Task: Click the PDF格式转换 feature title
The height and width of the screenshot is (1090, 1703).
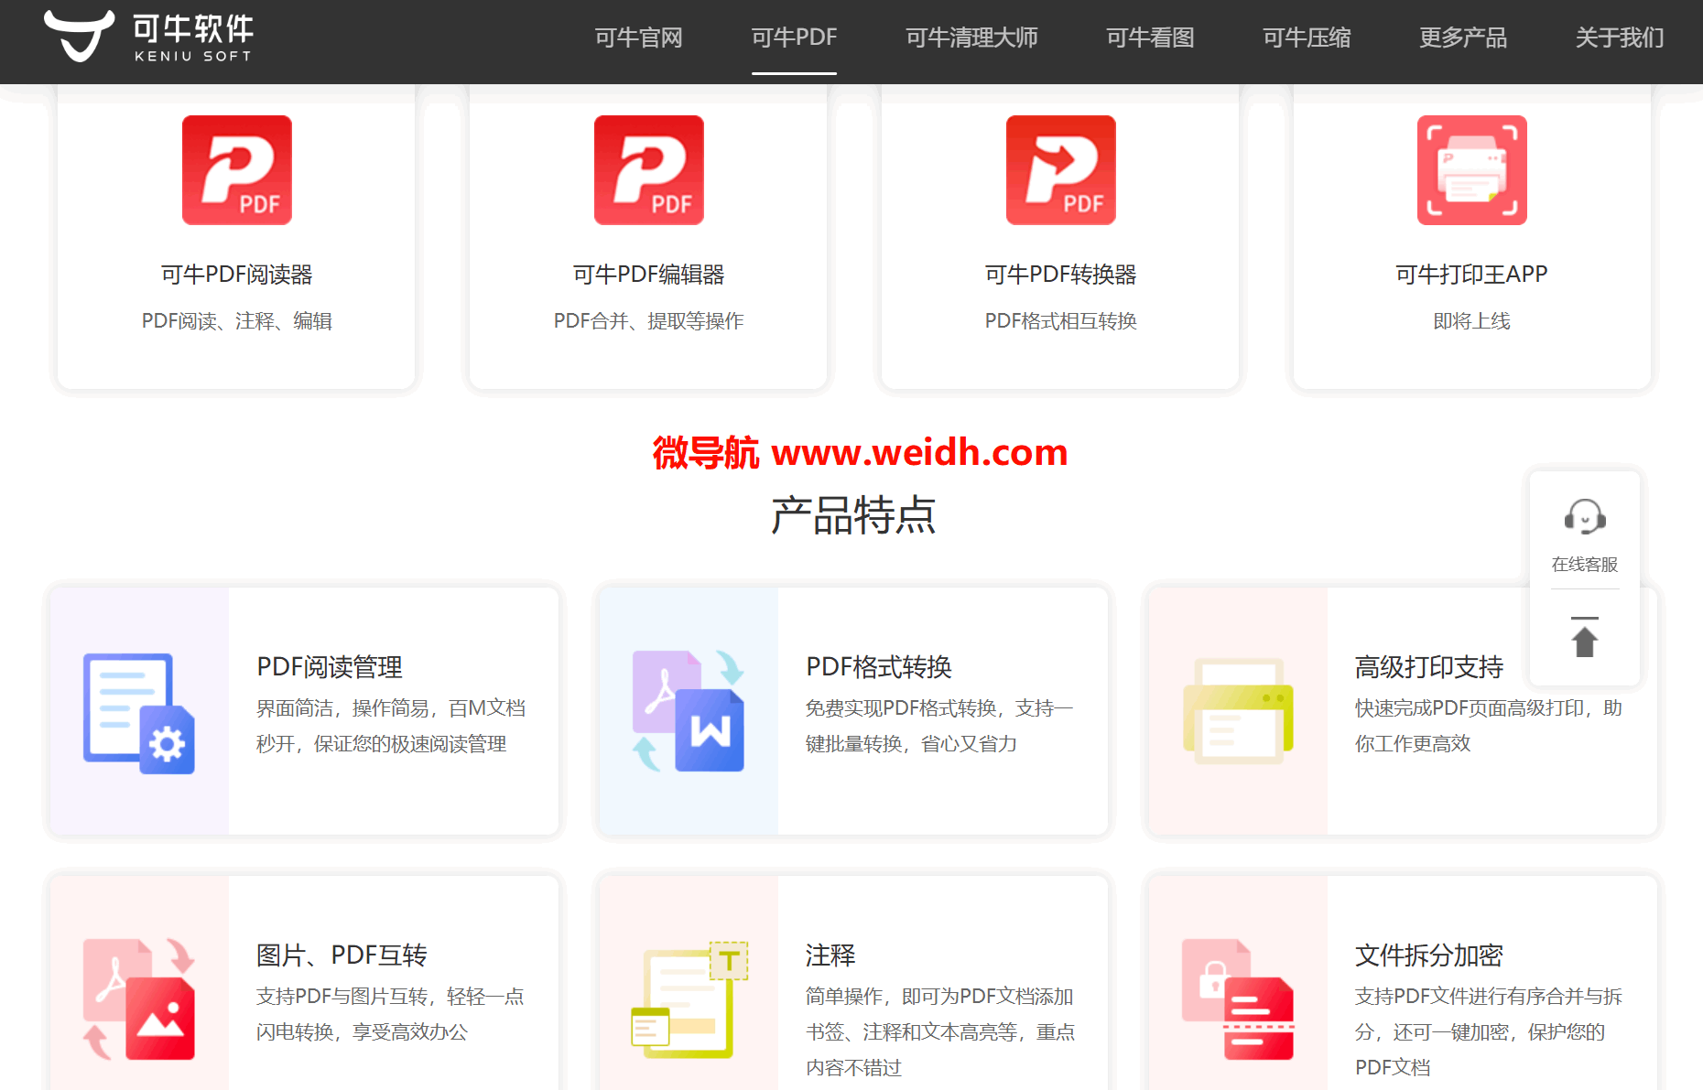Action: 879,667
